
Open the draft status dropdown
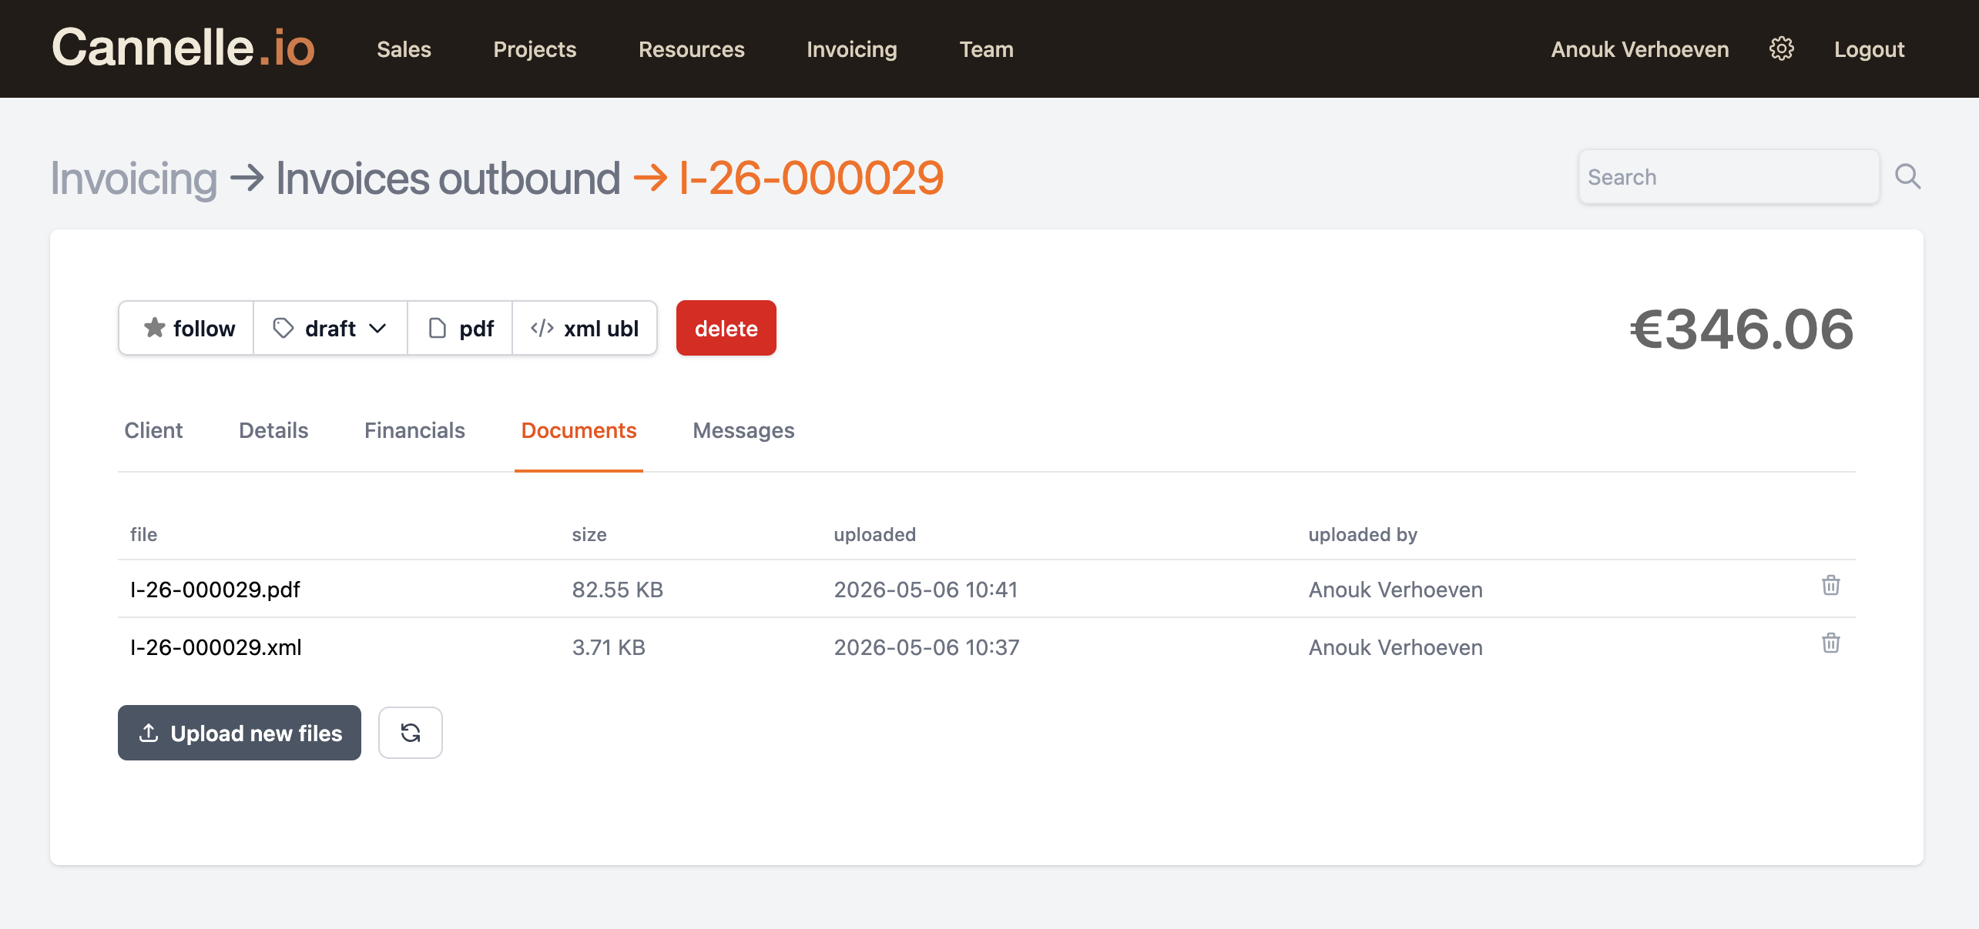click(330, 329)
